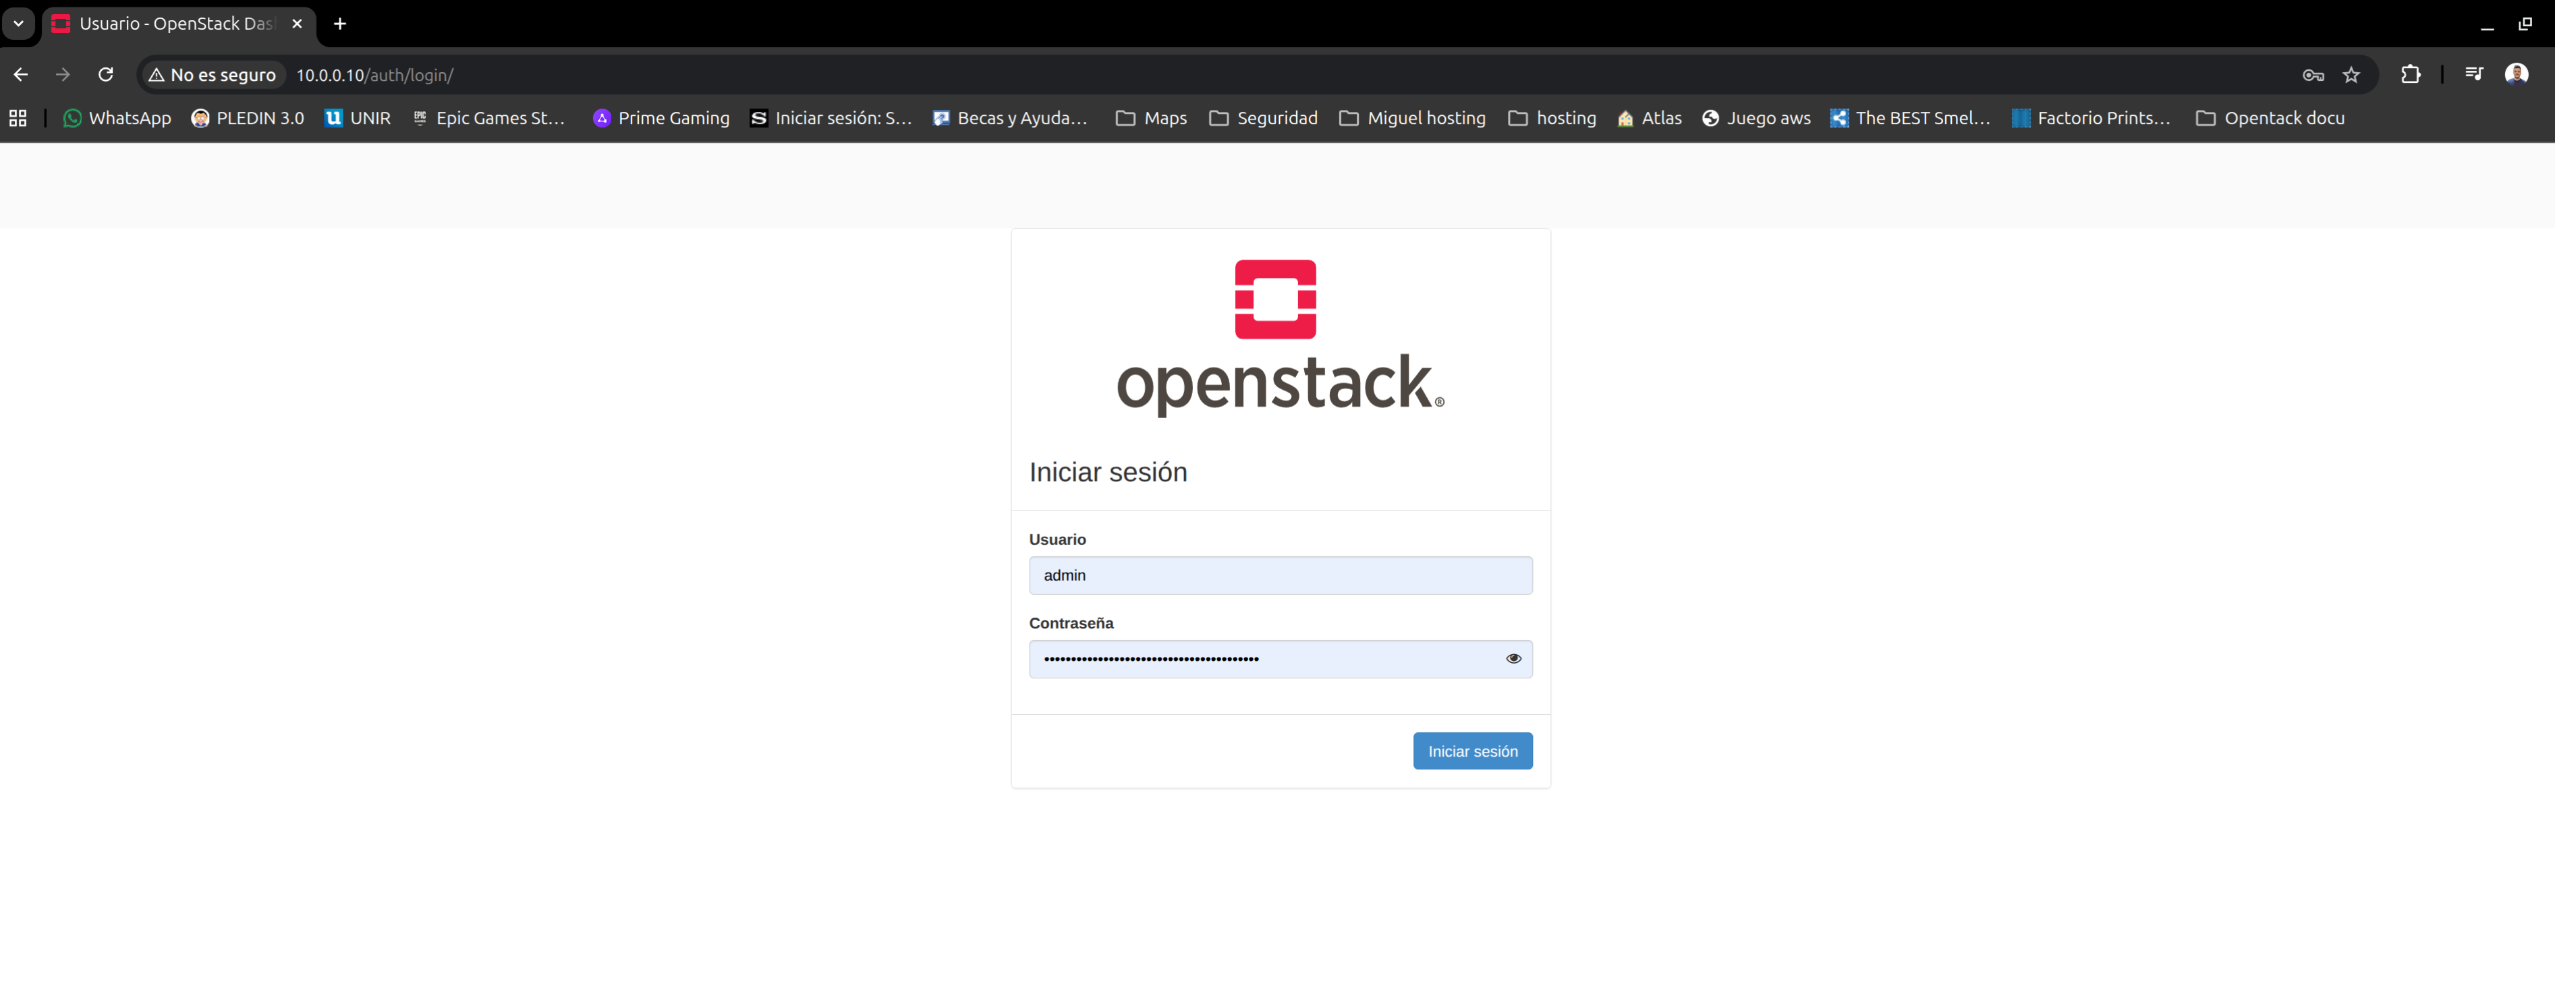Open media controls icon in toolbar
The height and width of the screenshot is (996, 2555).
2473,74
